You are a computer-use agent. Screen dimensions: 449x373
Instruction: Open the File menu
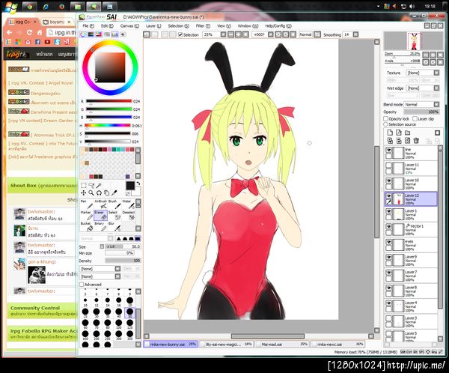pyautogui.click(x=88, y=25)
